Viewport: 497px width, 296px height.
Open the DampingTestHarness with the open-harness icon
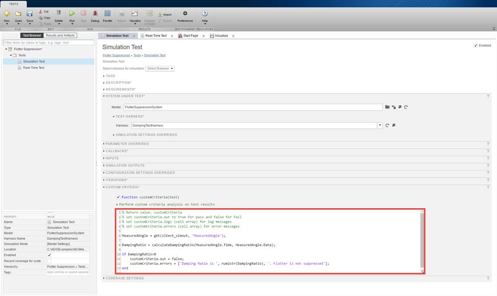tap(394, 125)
